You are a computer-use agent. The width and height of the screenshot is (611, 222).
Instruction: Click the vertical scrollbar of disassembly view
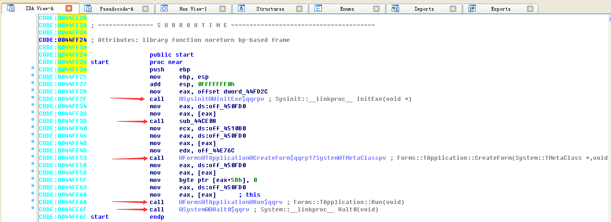pyautogui.click(x=607, y=115)
